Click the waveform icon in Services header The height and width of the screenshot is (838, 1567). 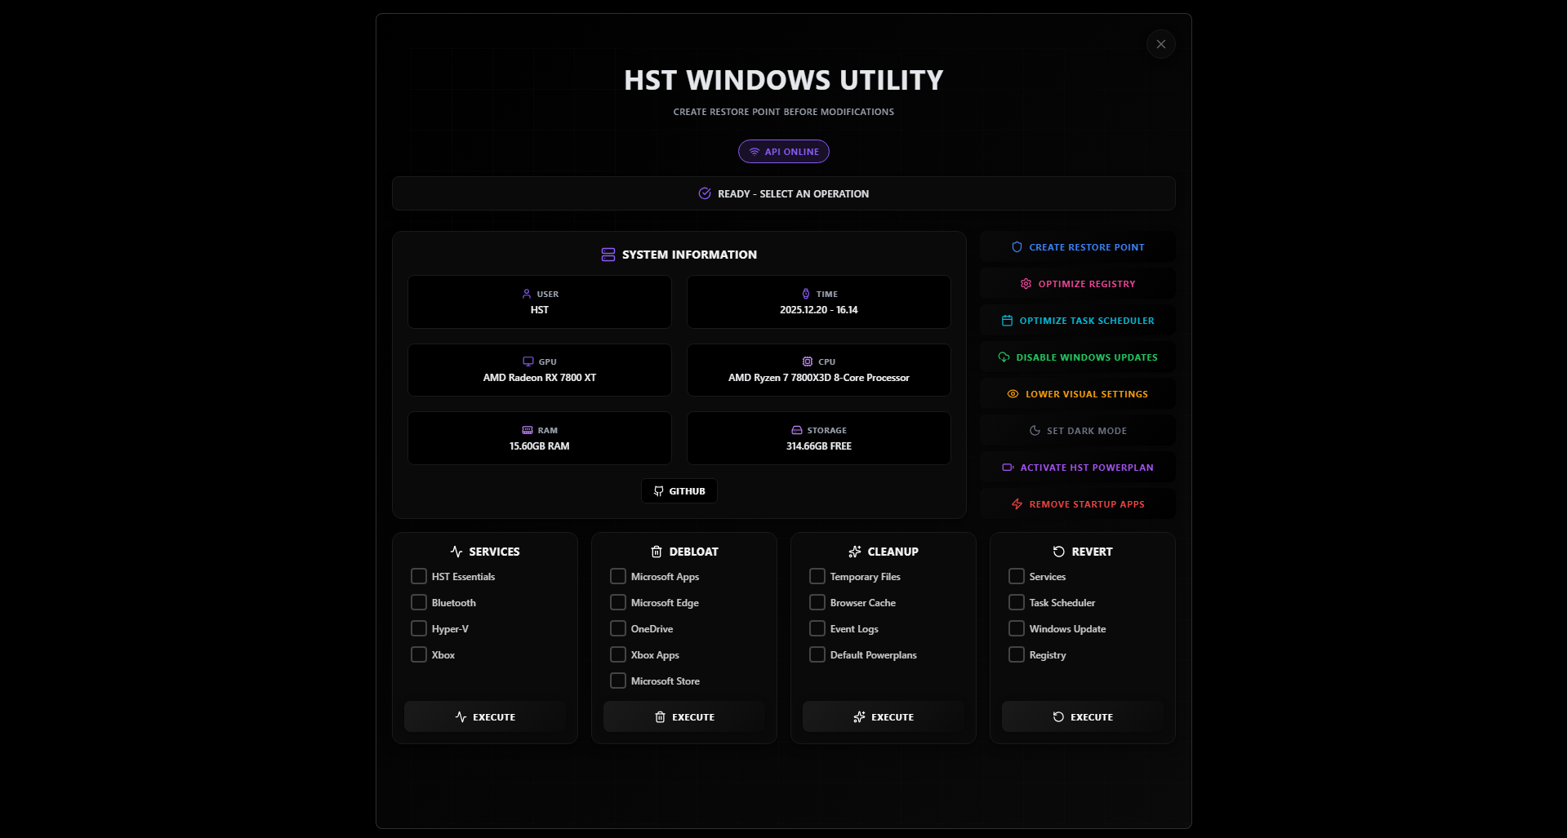pyautogui.click(x=456, y=551)
